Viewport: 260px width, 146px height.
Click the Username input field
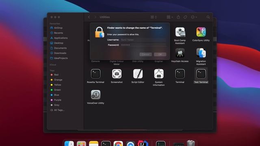tap(143, 40)
